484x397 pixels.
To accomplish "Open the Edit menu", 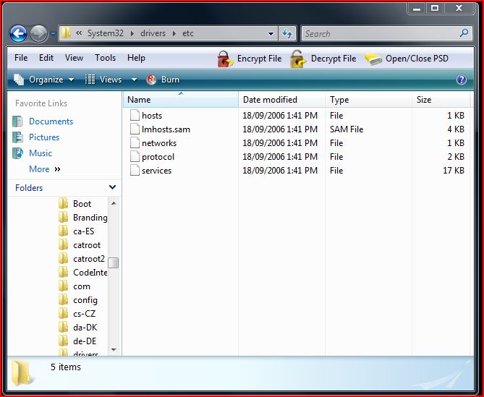I will pos(46,58).
